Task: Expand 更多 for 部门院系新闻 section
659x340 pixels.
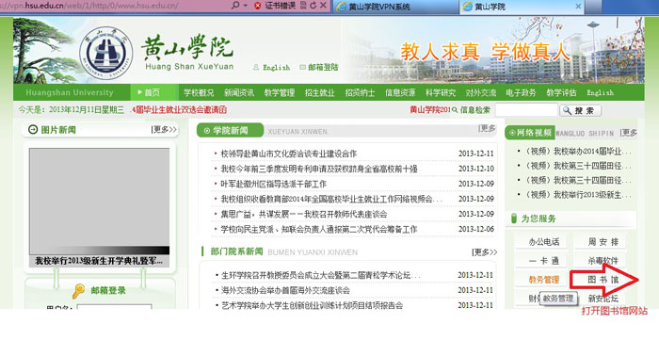Action: point(485,252)
